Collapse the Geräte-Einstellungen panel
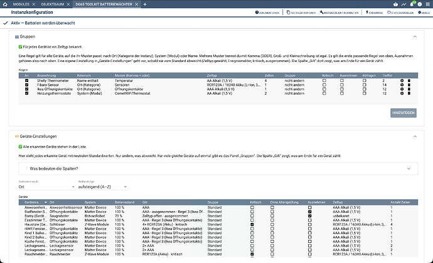The image size is (433, 263). 415,137
